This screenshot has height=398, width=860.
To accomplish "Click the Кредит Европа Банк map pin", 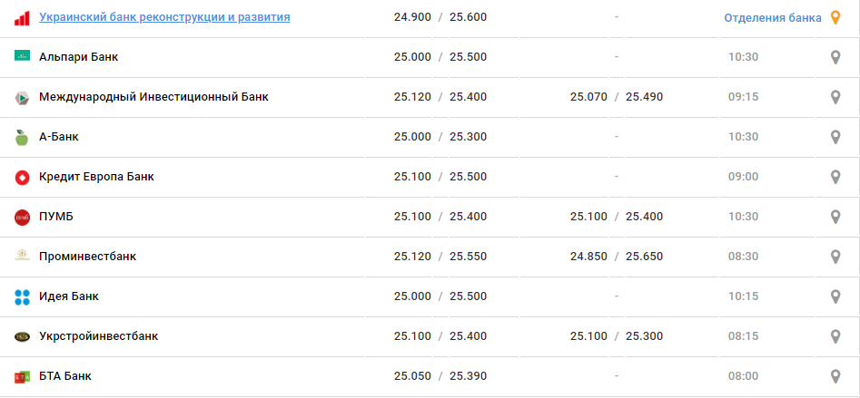I will point(836,177).
